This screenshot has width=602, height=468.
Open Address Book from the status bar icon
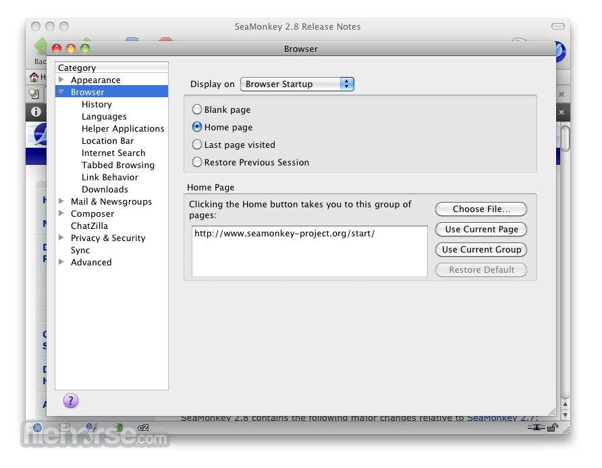(118, 427)
